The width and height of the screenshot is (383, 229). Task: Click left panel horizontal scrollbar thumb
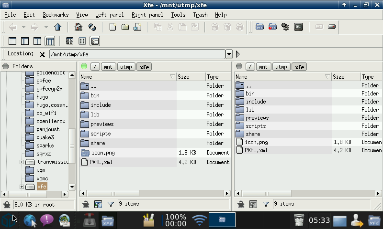pos(113,194)
